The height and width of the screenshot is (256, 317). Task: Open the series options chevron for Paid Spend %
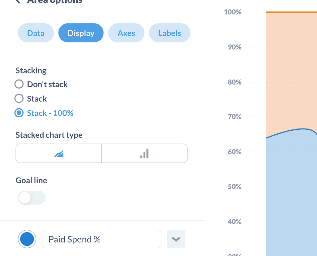point(176,239)
